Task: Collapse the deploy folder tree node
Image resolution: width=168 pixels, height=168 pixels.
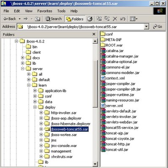Action: click(35, 107)
